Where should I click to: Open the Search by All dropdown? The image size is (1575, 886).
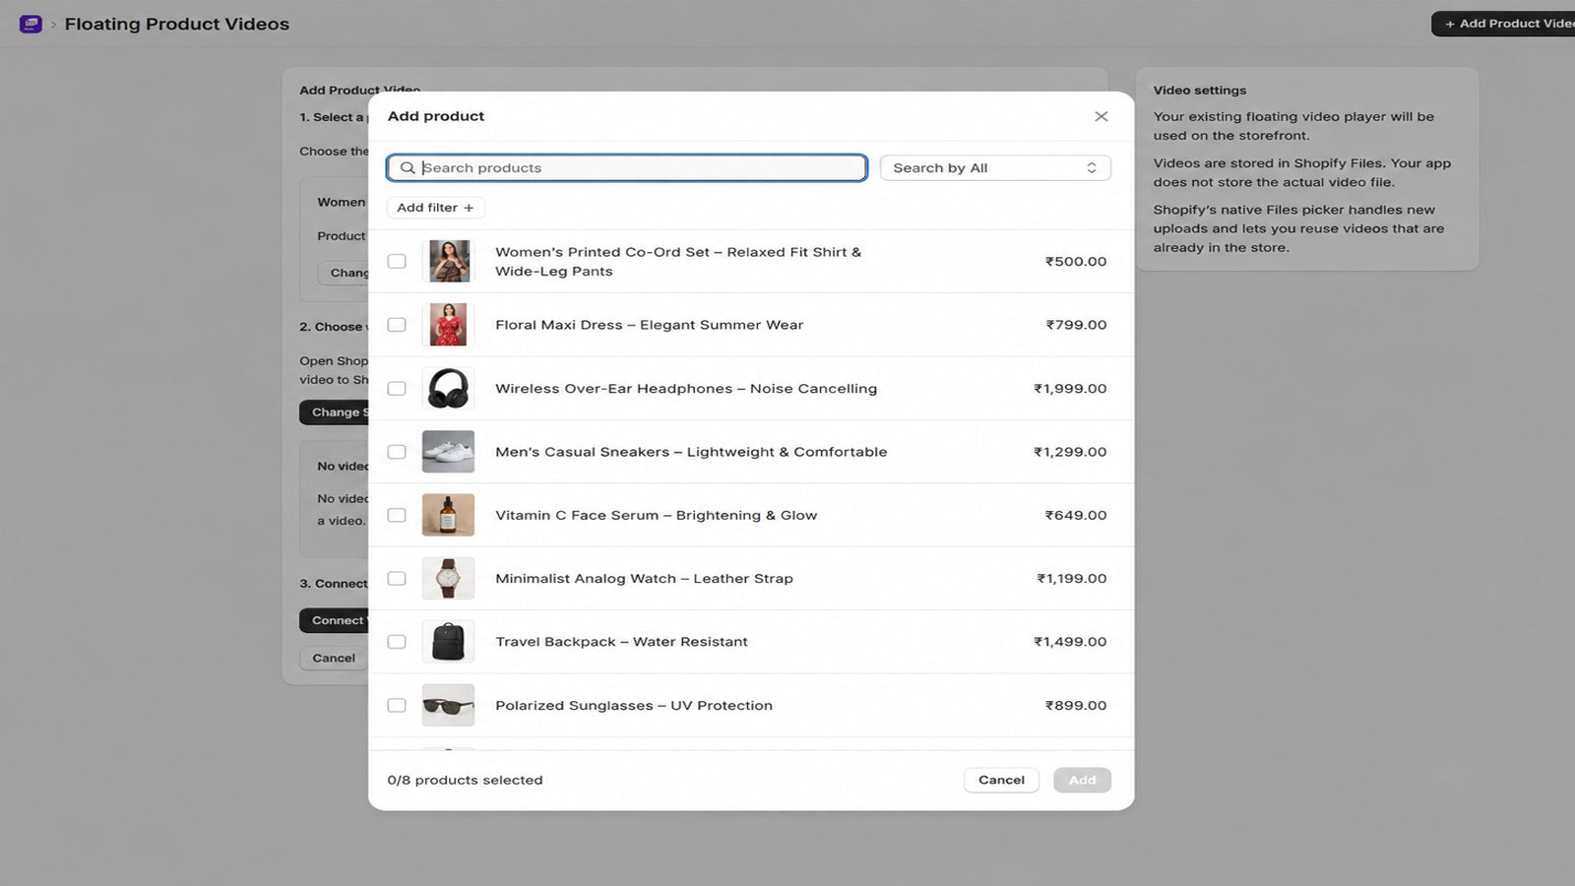995,168
